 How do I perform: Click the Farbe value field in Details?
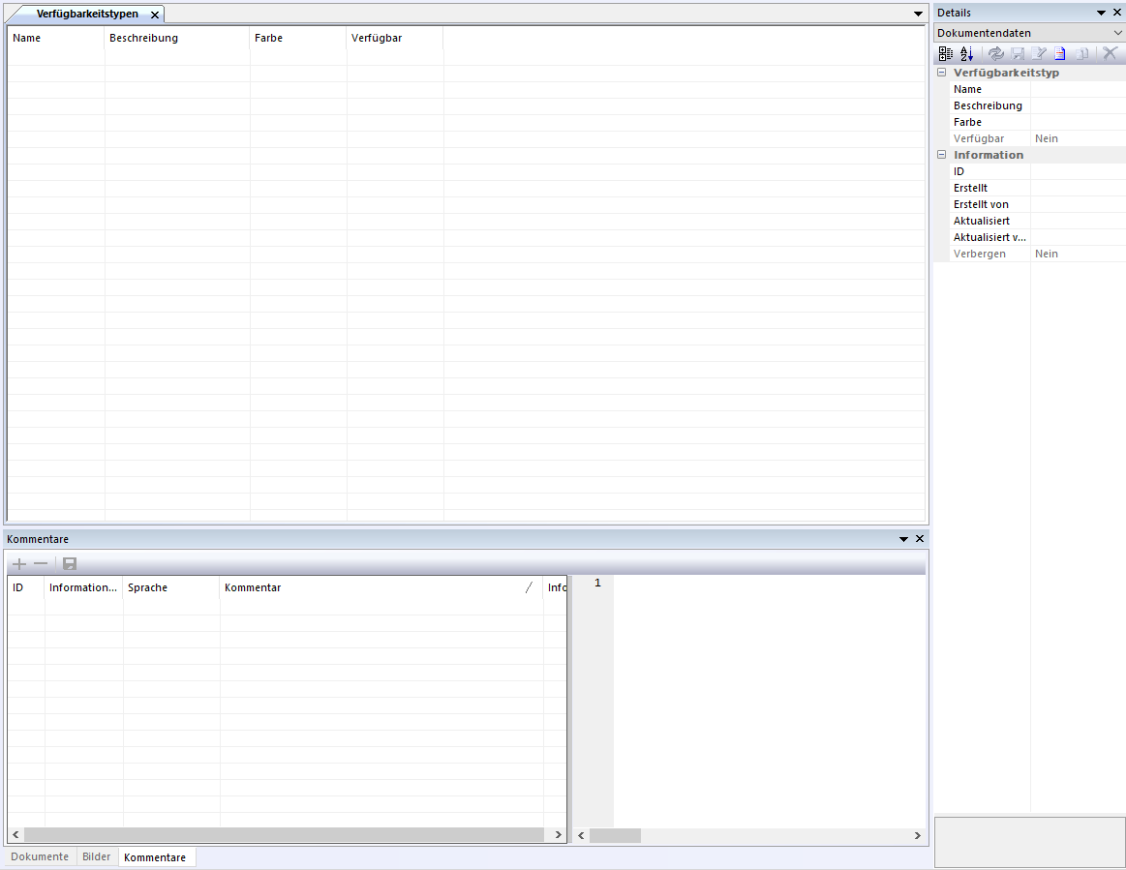click(1077, 122)
